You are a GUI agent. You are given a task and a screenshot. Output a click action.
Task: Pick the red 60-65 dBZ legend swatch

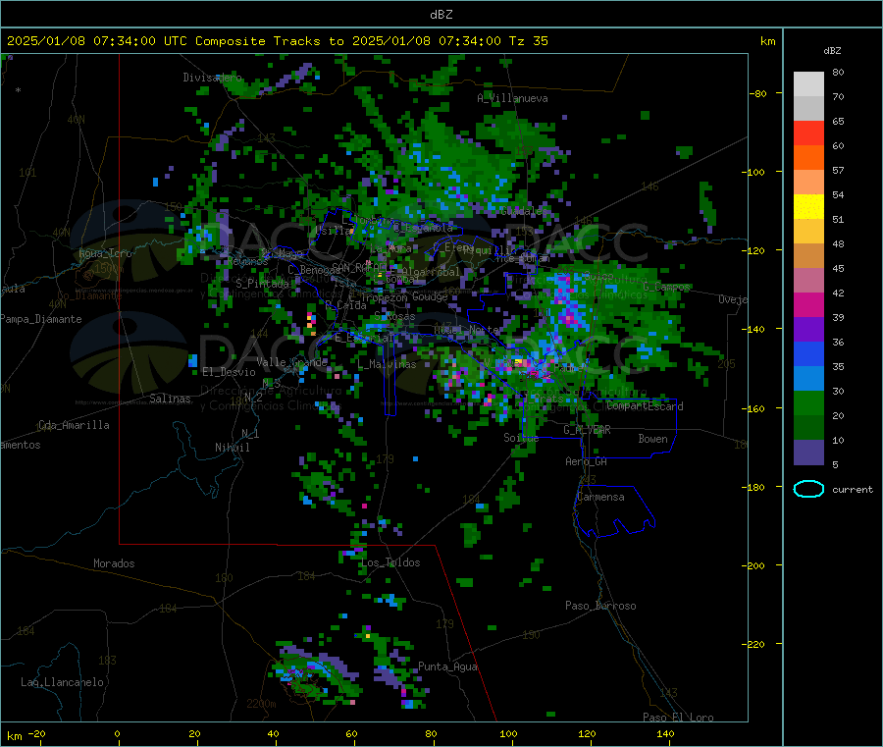click(x=808, y=133)
